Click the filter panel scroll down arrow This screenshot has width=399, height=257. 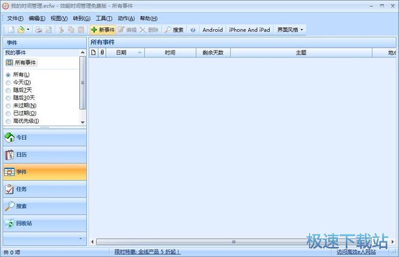tap(82, 122)
